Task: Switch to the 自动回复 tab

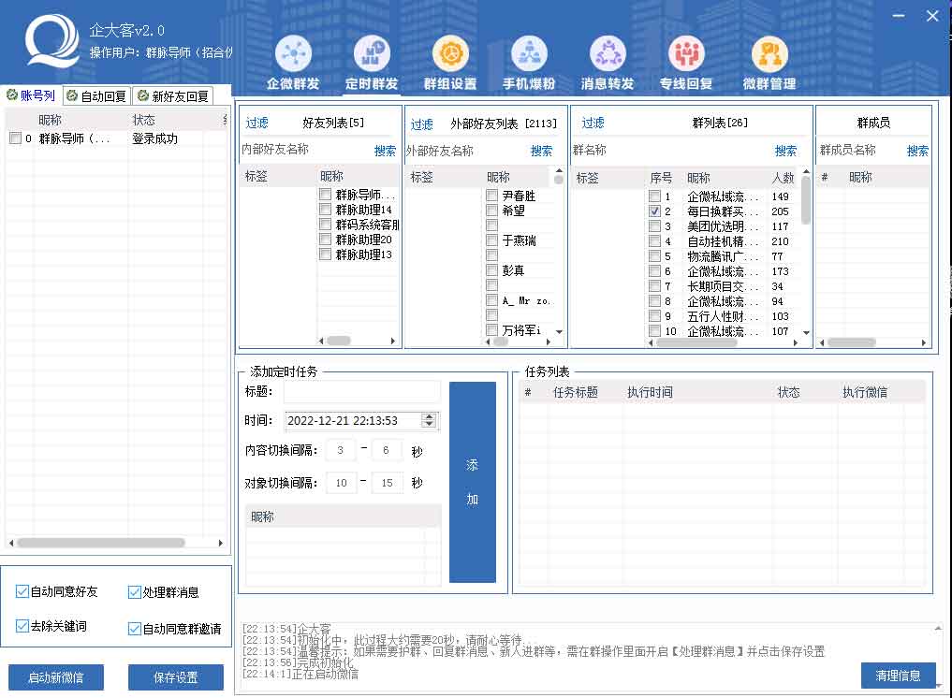Action: 96,95
